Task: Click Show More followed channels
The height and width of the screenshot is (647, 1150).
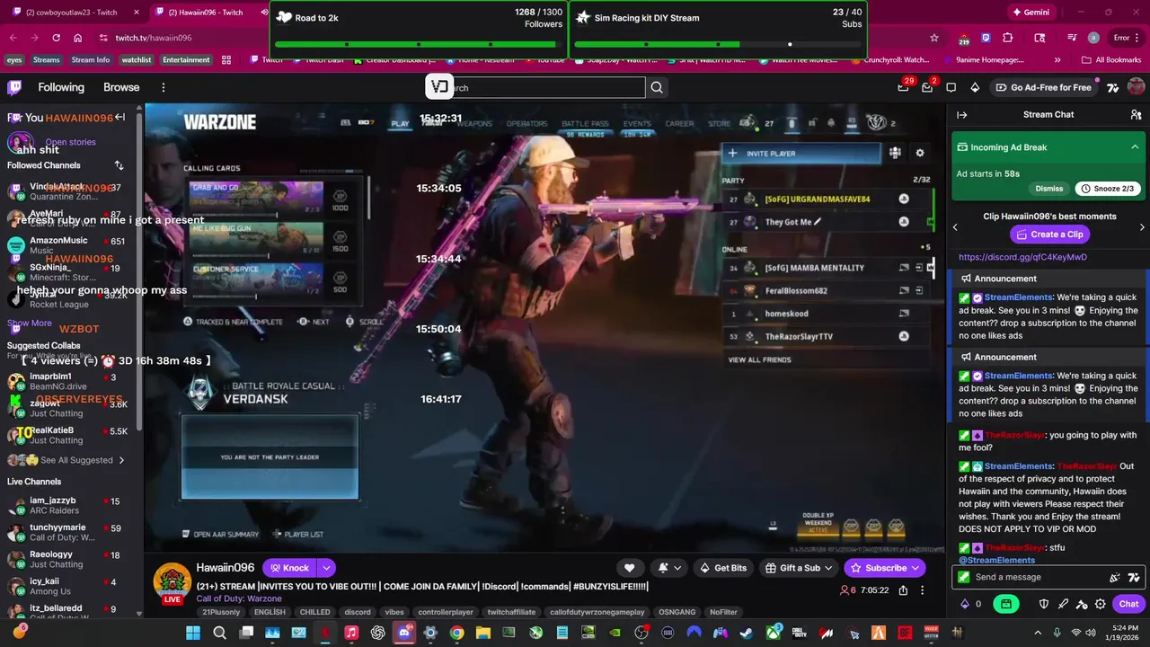Action: (x=30, y=323)
